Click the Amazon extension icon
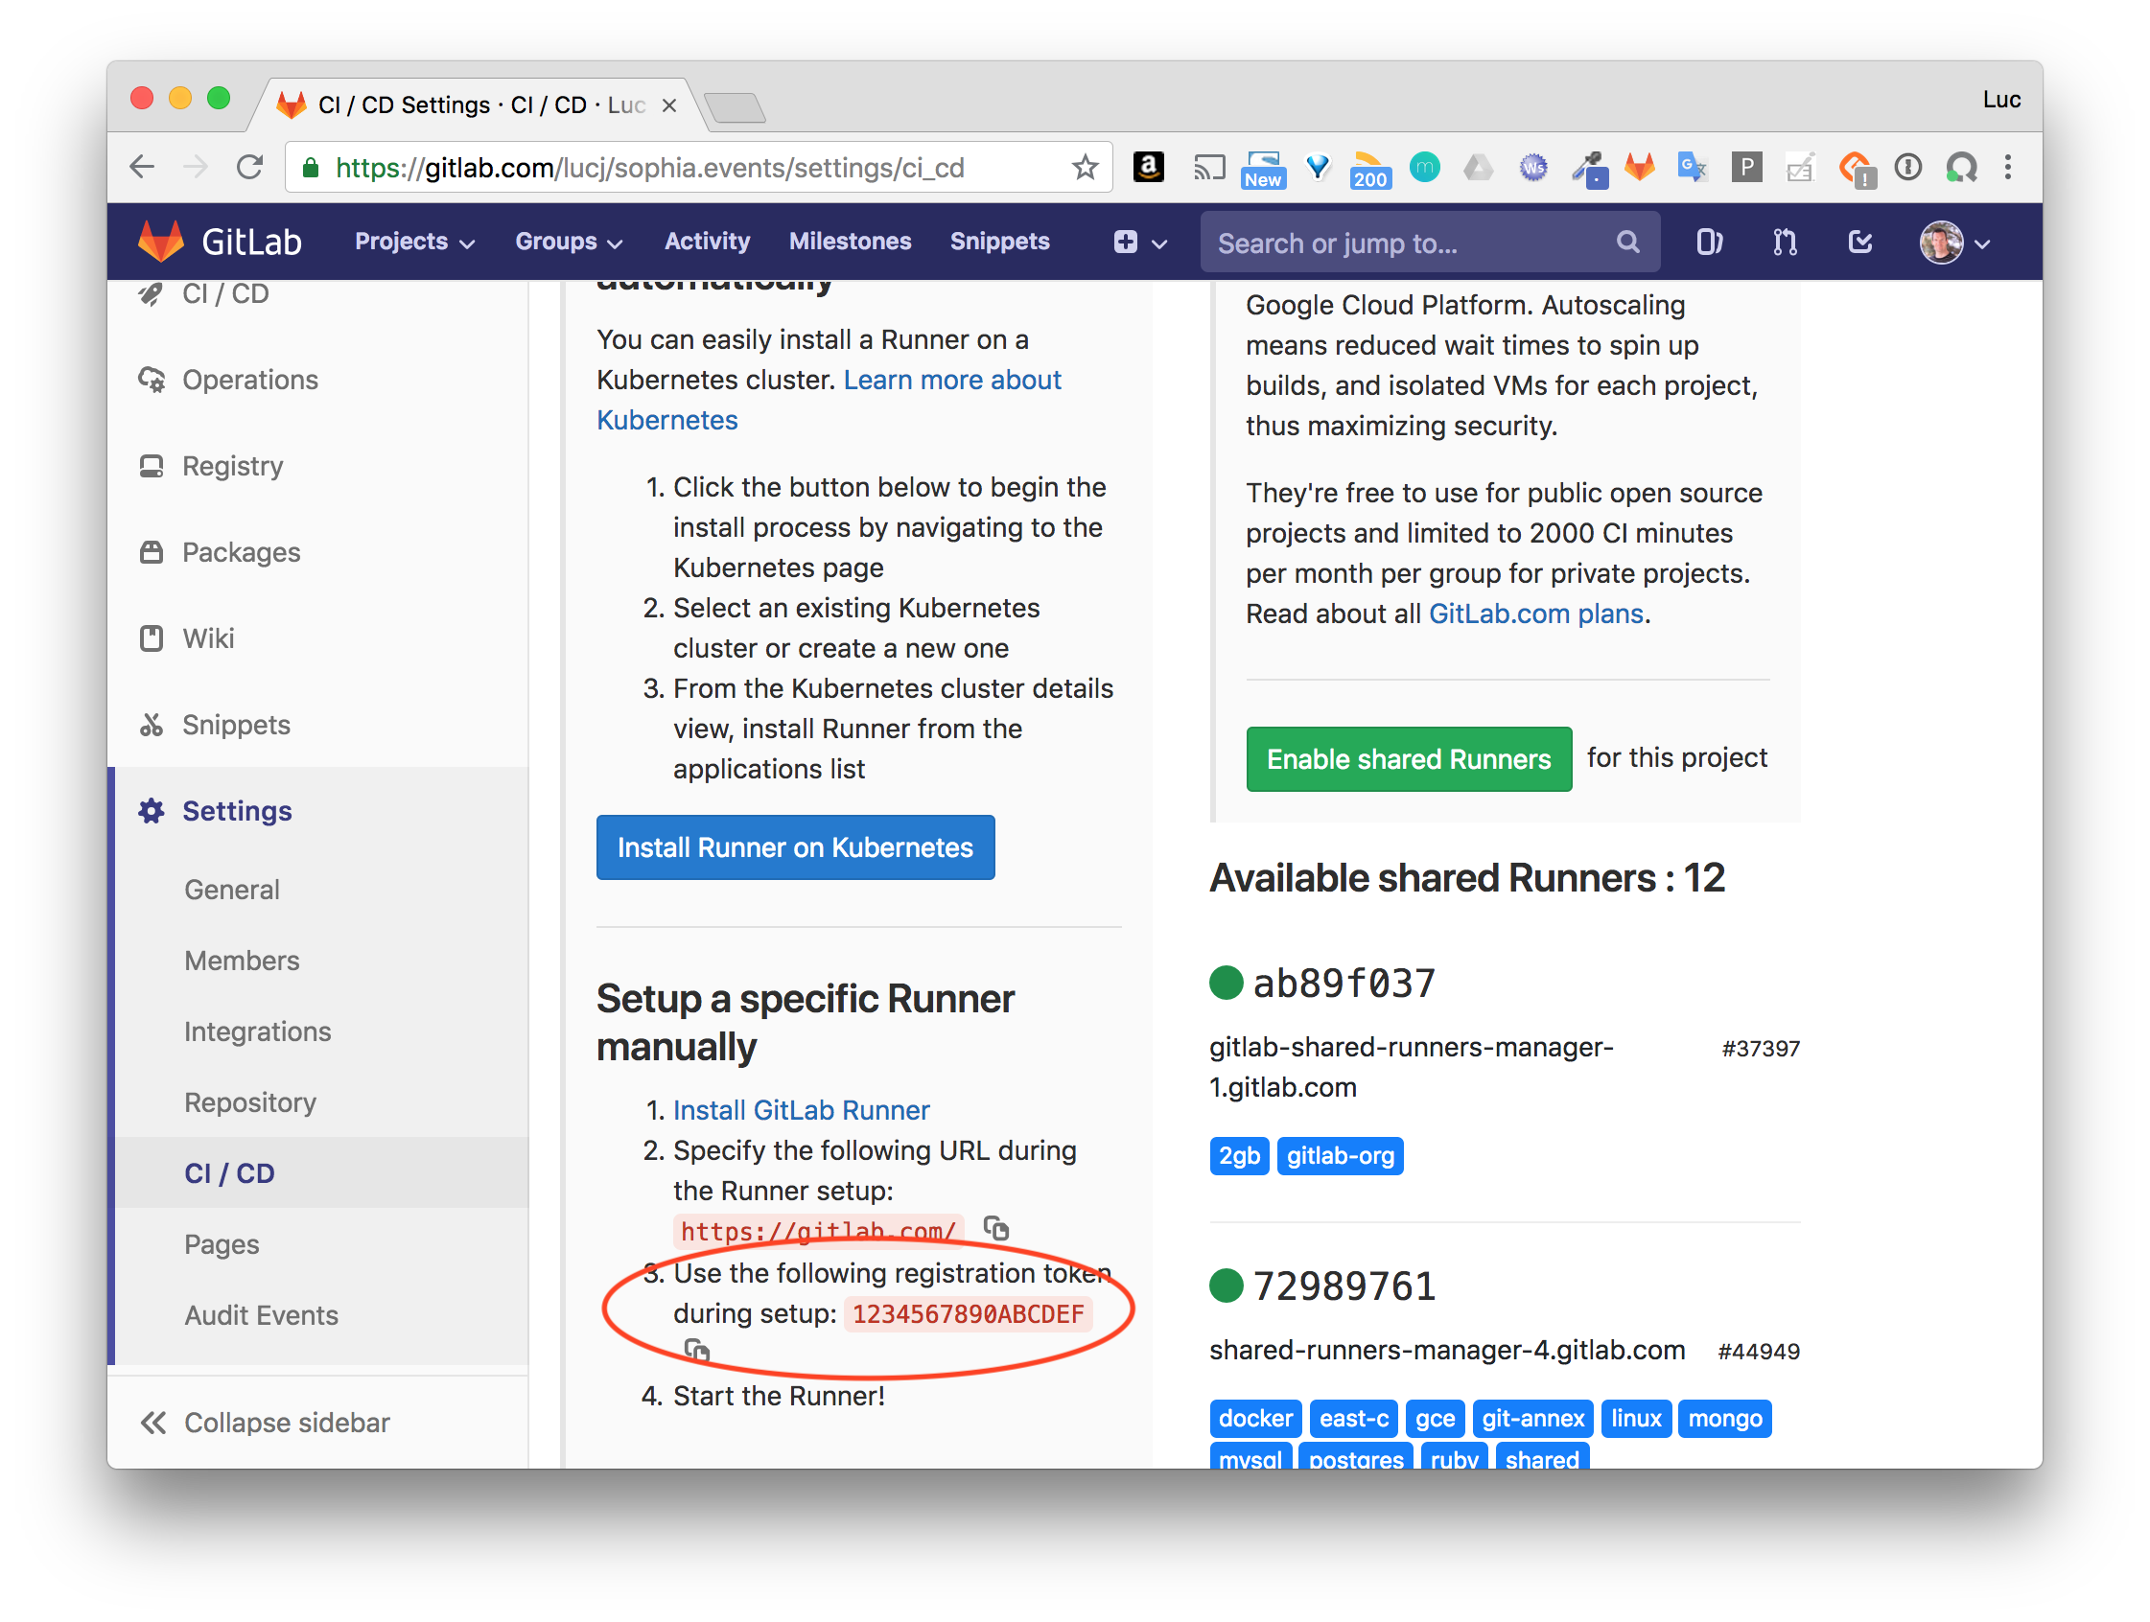The width and height of the screenshot is (2150, 1622). coord(1149,168)
